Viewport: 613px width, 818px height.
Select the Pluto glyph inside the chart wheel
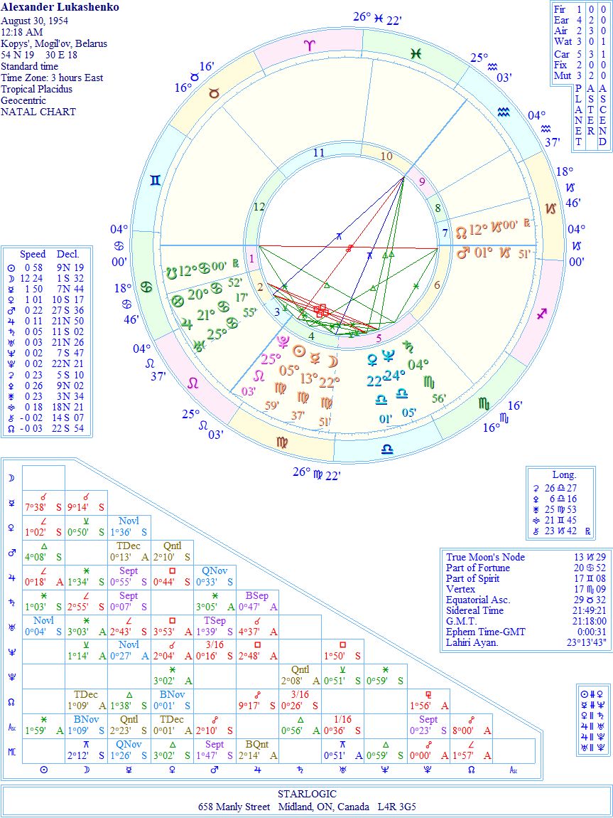click(x=283, y=342)
